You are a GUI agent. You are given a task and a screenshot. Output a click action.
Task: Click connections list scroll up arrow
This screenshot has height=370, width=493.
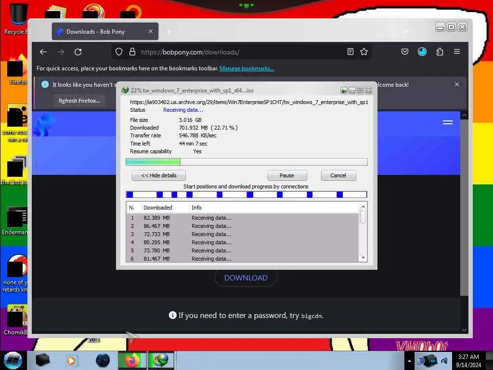click(363, 207)
